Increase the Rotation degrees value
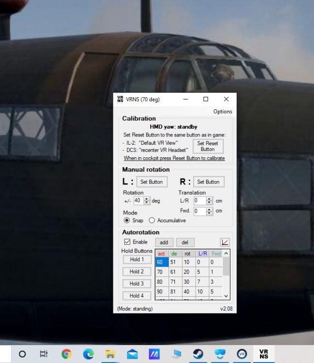Viewport: 314px width, 363px height. click(146, 198)
